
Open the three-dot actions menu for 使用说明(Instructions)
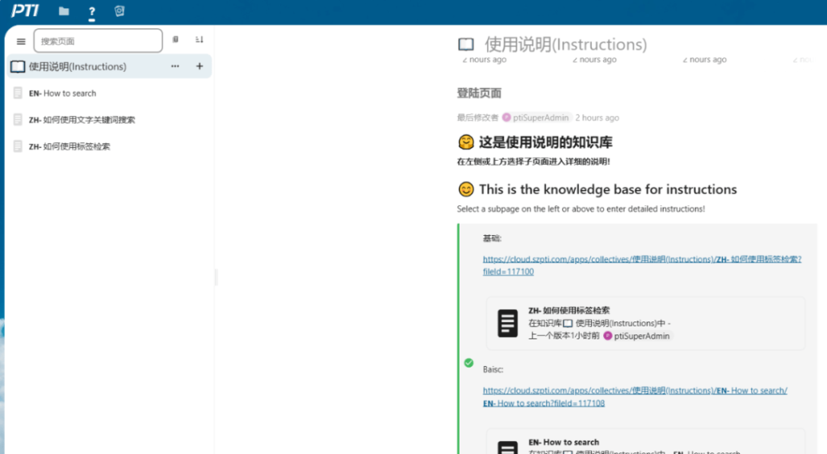click(x=175, y=66)
